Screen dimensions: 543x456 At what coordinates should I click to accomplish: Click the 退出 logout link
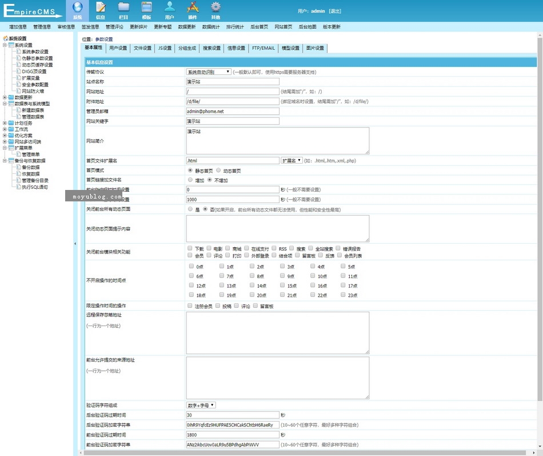pyautogui.click(x=335, y=11)
